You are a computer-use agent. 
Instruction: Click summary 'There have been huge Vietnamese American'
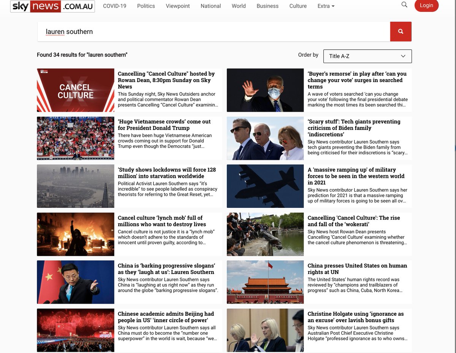[165, 141]
